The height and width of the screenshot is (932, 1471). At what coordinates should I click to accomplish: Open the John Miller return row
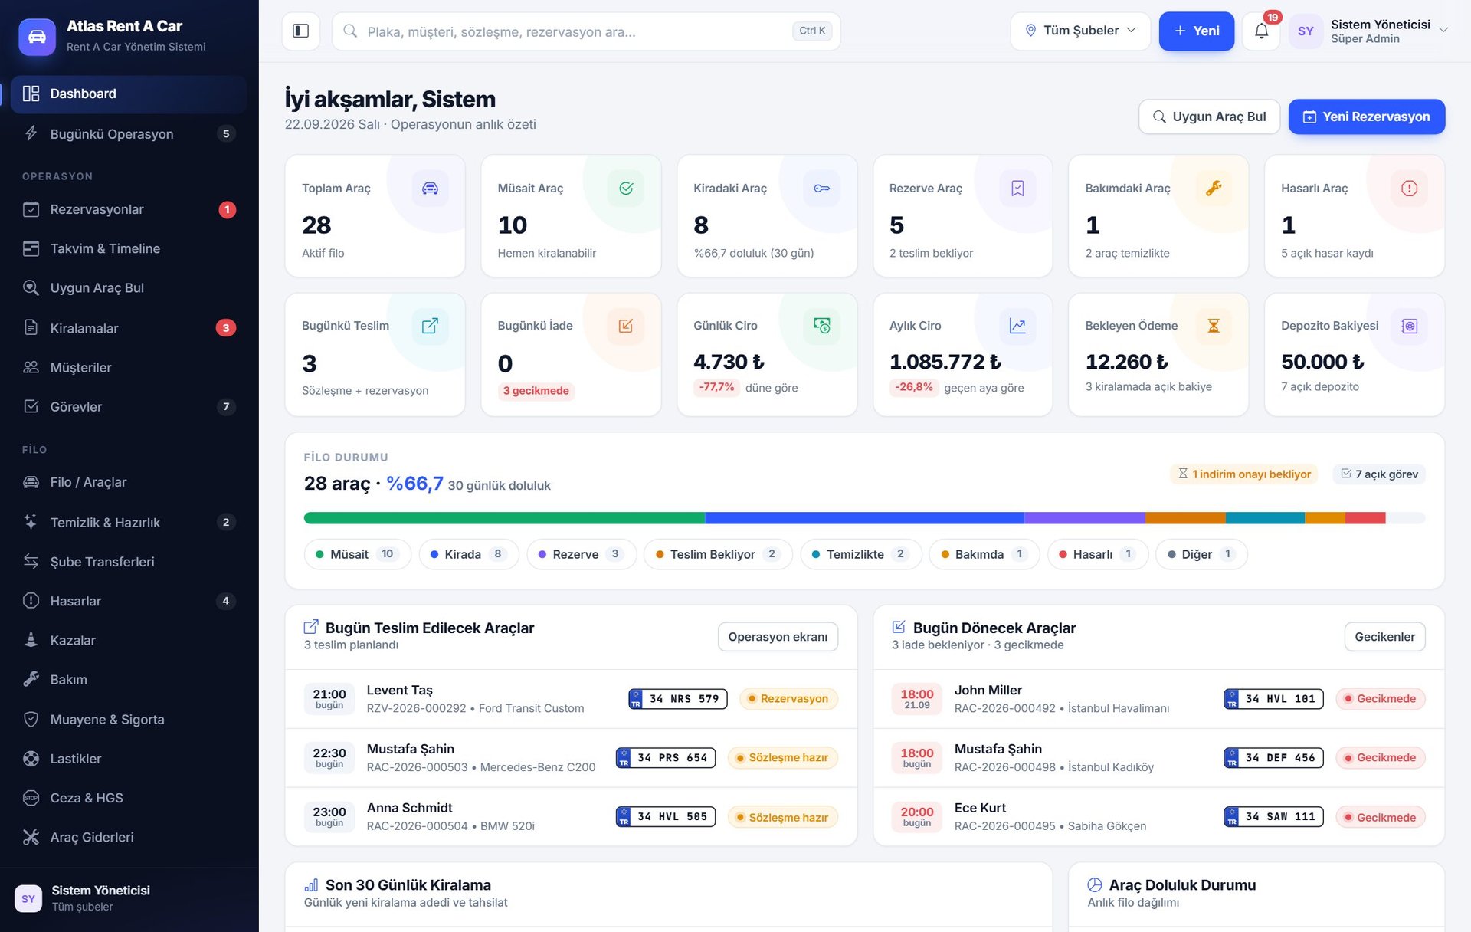click(x=1158, y=699)
